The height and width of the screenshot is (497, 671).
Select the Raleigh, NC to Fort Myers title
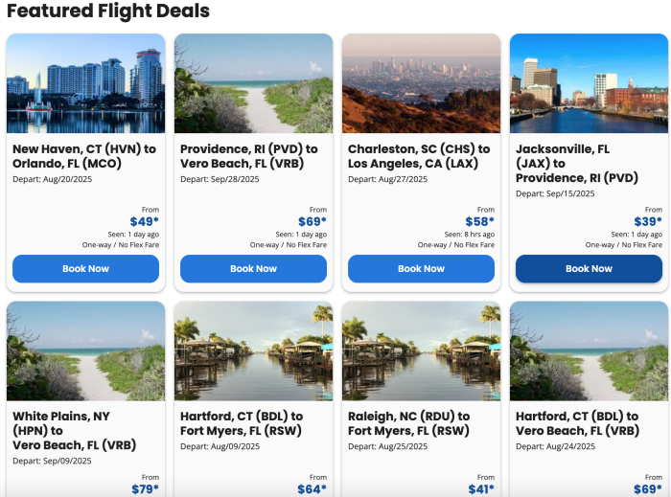(409, 423)
